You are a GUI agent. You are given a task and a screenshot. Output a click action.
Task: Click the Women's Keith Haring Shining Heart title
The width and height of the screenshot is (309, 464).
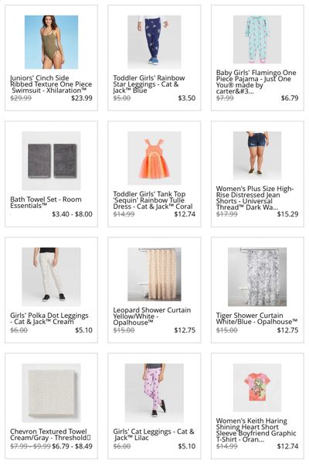(x=256, y=430)
